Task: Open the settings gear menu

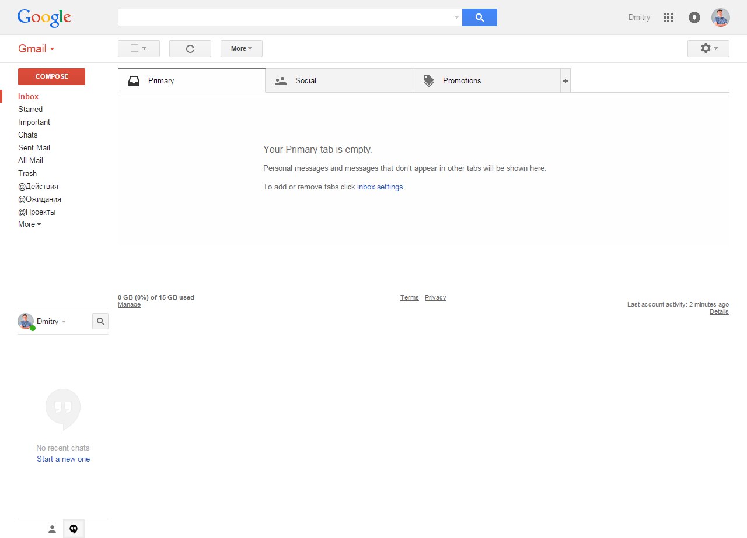Action: tap(708, 48)
